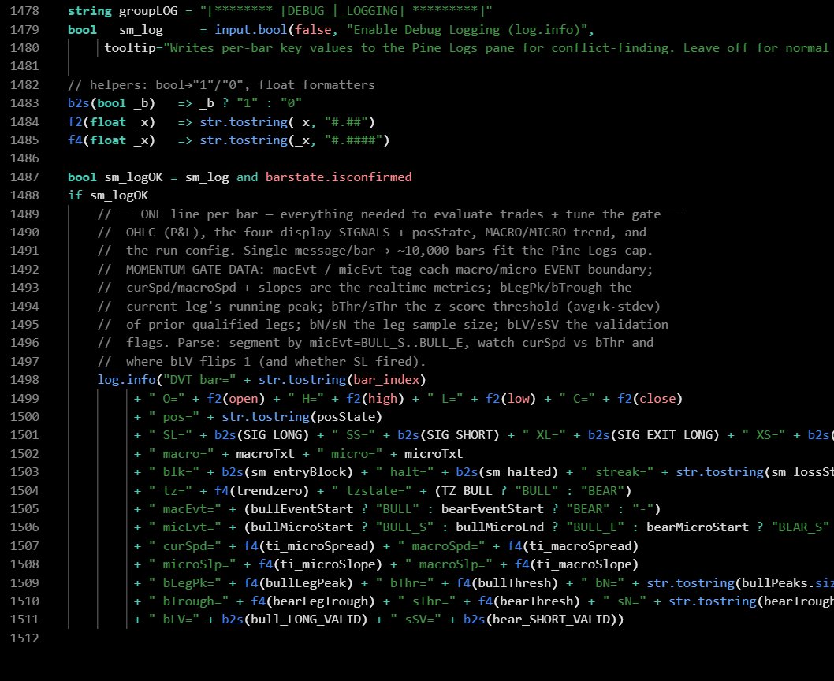Click SIG_SHORT on line 1501
This screenshot has height=681, width=834.
[x=459, y=435]
